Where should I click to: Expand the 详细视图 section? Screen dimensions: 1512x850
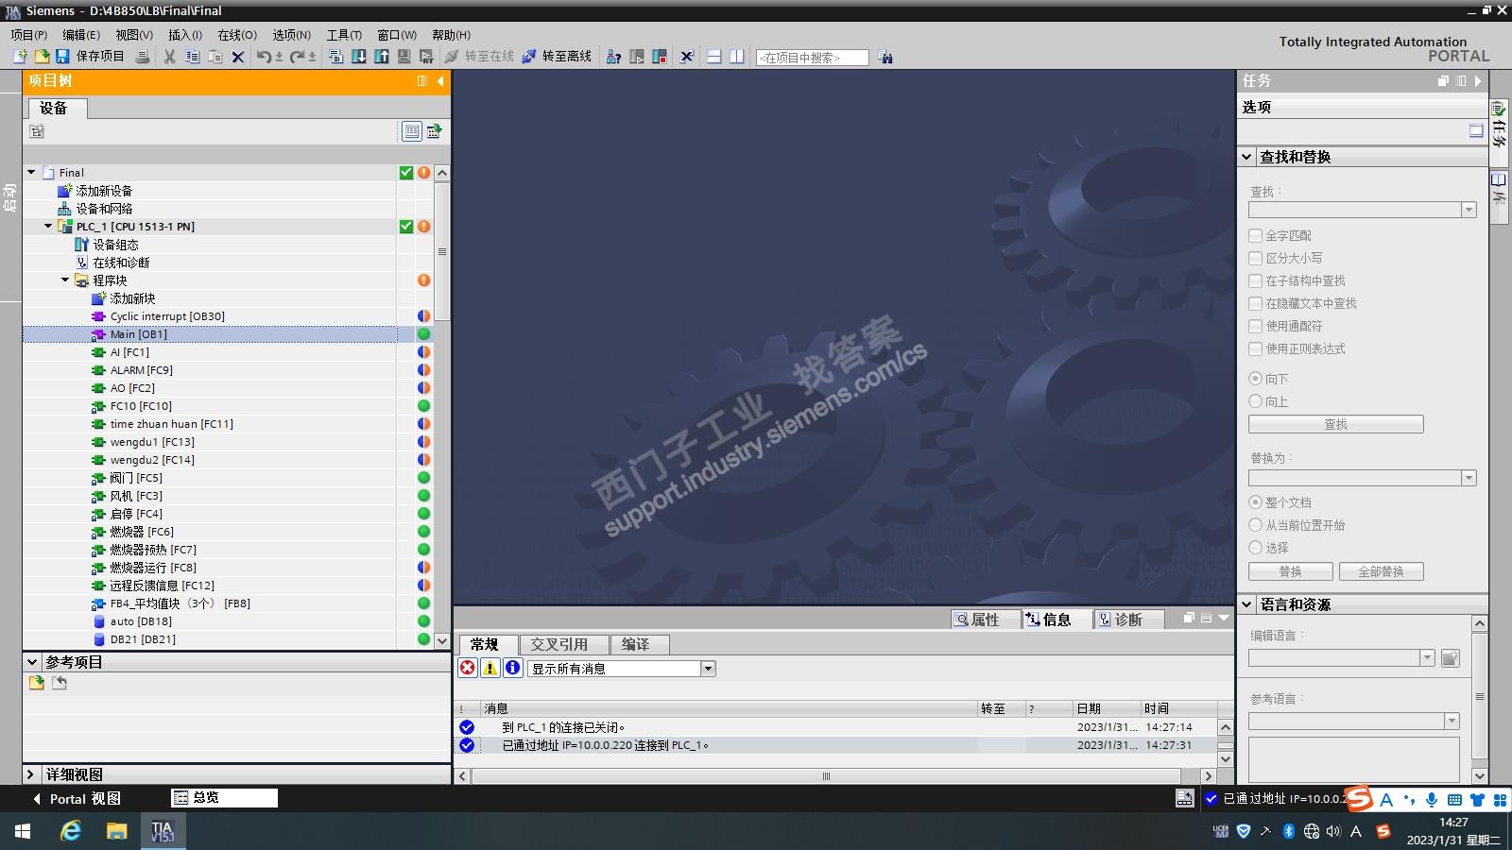pos(31,774)
